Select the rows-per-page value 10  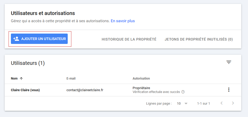pos(179,104)
